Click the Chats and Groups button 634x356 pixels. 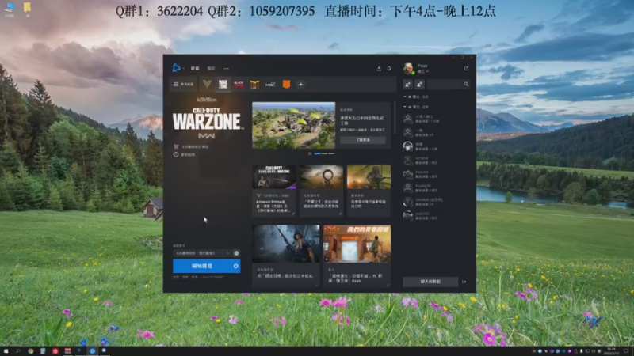pos(430,282)
